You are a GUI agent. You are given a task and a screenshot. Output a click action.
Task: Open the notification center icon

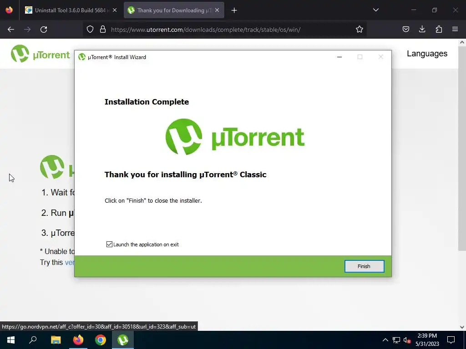pyautogui.click(x=451, y=340)
